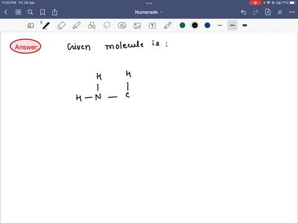Viewport: 298px width, 223px height.
Task: Toggle the read-only mode icon
Action: point(30,25)
